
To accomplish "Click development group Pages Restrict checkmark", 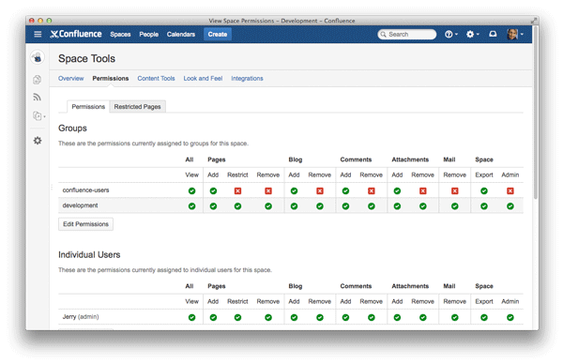I will (237, 206).
